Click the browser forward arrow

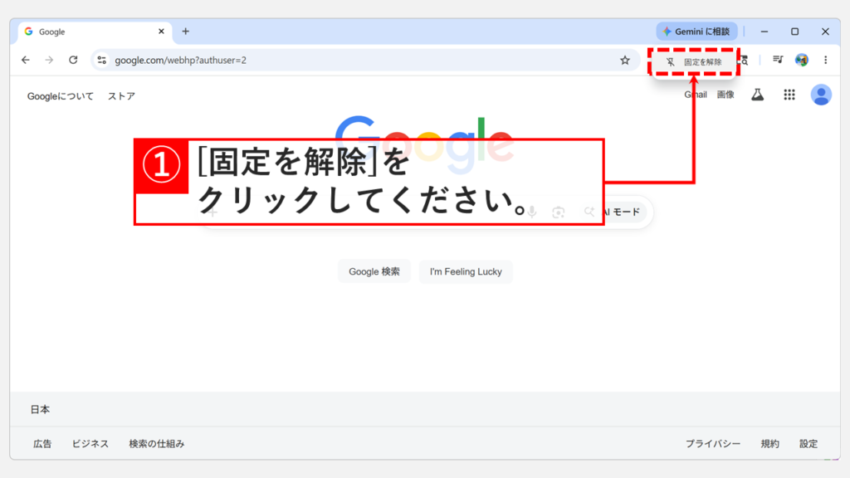click(49, 60)
